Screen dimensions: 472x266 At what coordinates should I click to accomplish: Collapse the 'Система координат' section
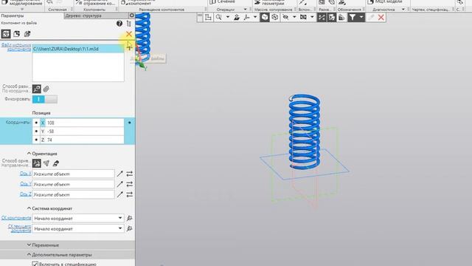(x=29, y=208)
